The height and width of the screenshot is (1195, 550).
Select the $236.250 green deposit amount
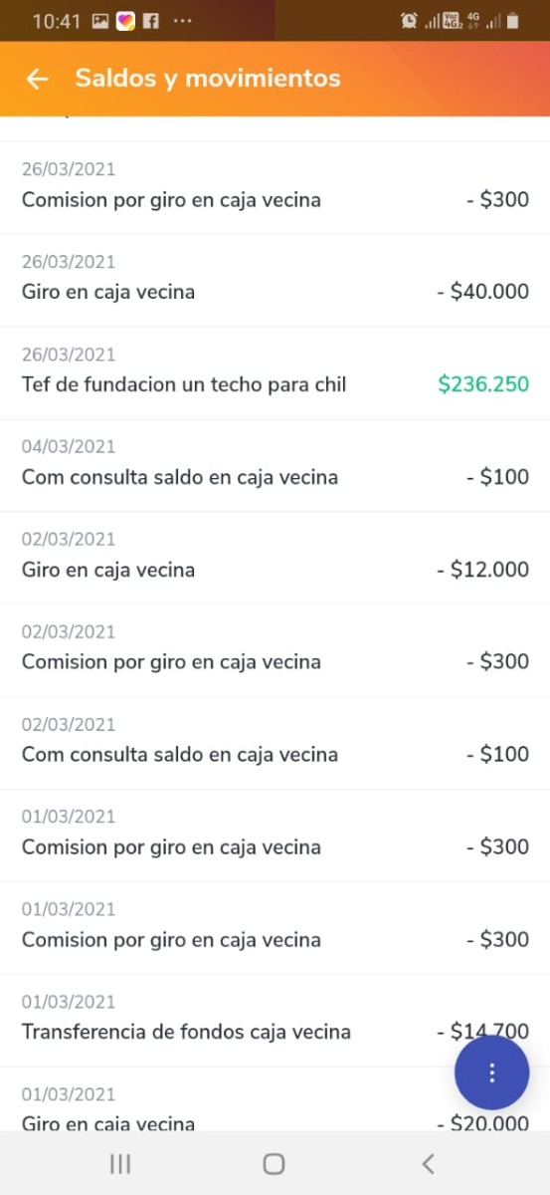tap(483, 384)
